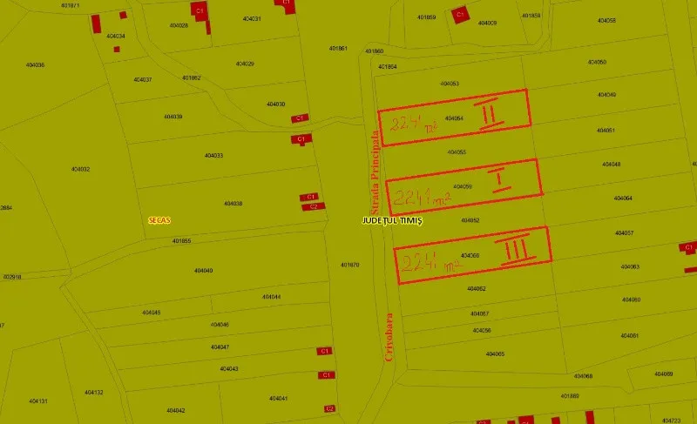Image resolution: width=697 pixels, height=424 pixels.
Task: Click C2 building beside parcel 404038
Action: [x=314, y=206]
